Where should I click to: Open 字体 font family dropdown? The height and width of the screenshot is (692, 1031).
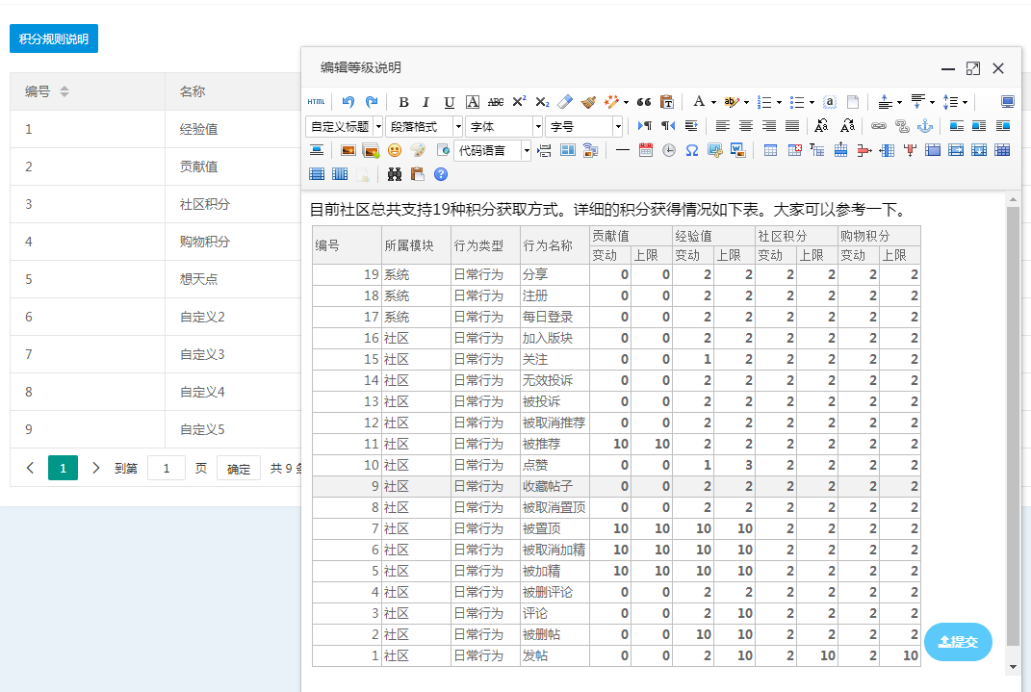click(503, 126)
